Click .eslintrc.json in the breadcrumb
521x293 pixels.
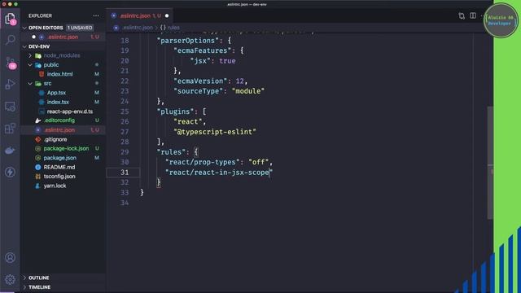tap(138, 28)
